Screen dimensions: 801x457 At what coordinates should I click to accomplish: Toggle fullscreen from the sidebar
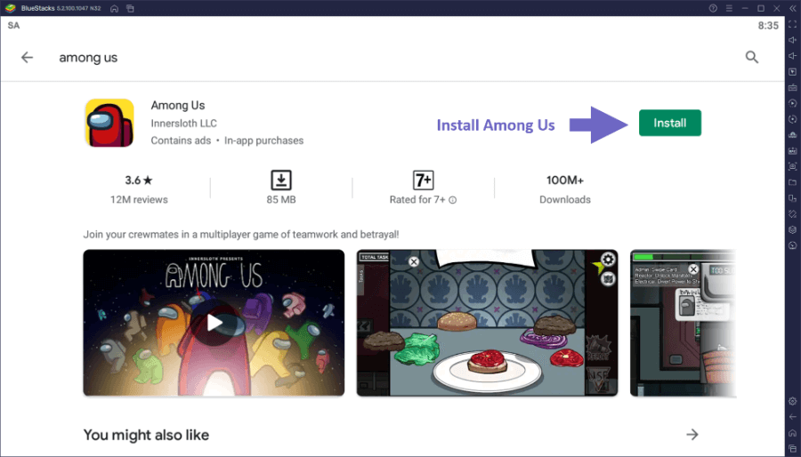click(792, 25)
